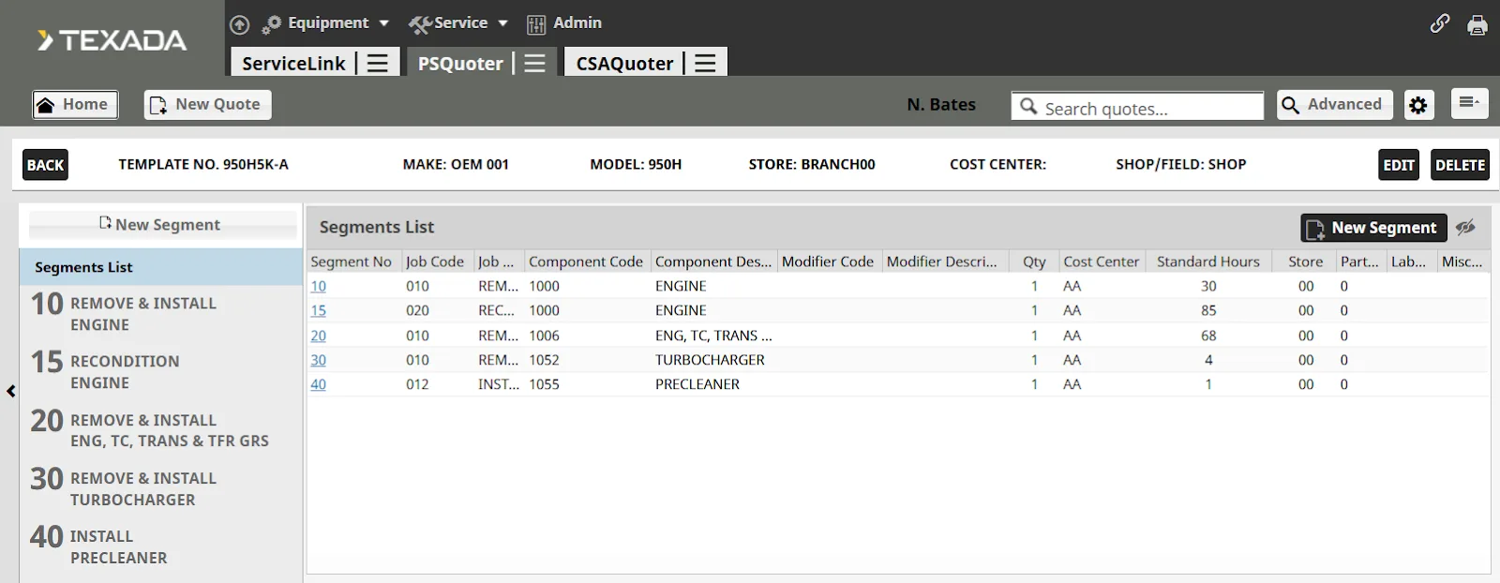Open segment 20 link
The height and width of the screenshot is (583, 1500).
pyautogui.click(x=319, y=336)
